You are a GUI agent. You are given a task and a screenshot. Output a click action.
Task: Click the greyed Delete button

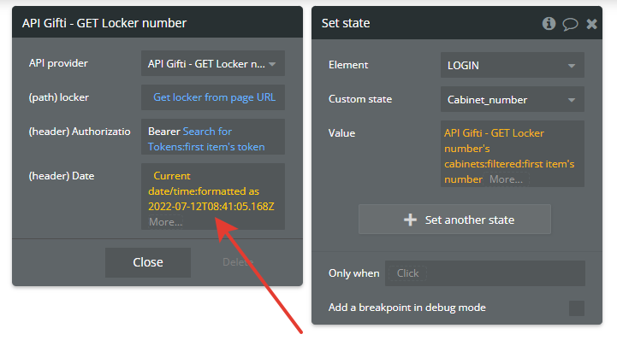pyautogui.click(x=238, y=262)
